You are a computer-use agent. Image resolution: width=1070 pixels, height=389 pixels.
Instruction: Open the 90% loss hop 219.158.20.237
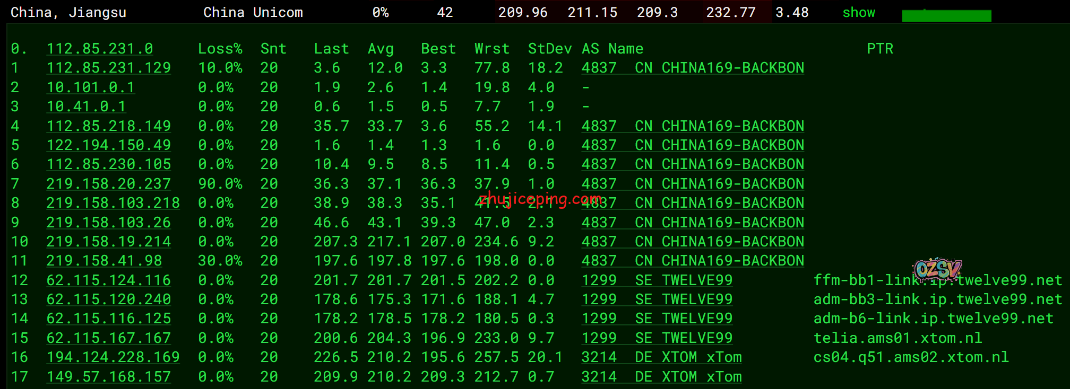(108, 184)
